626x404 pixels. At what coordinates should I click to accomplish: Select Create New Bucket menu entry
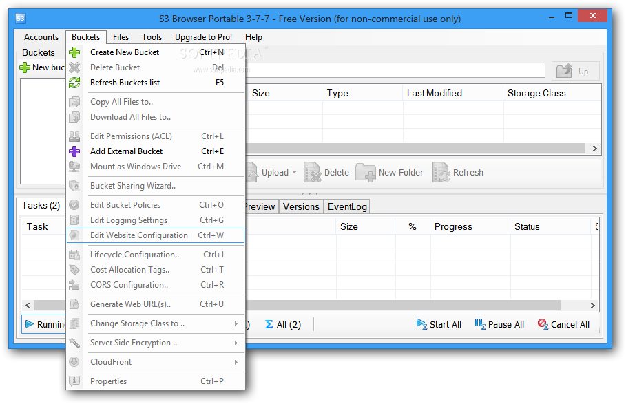coord(156,52)
